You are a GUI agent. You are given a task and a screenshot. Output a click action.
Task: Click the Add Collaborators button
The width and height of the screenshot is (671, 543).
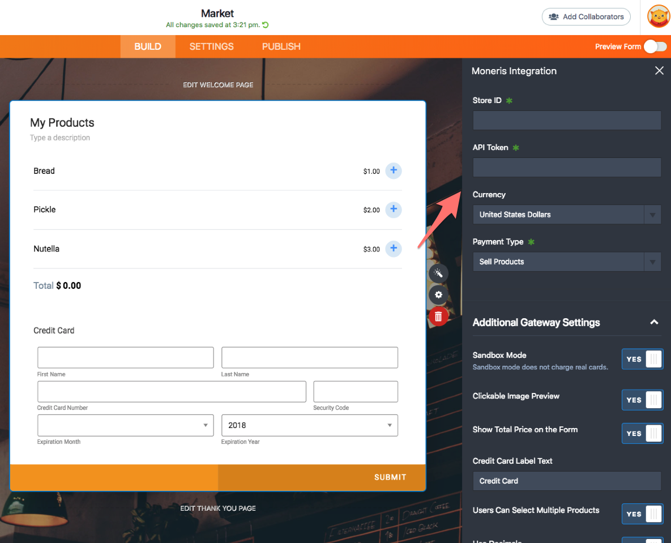(586, 16)
